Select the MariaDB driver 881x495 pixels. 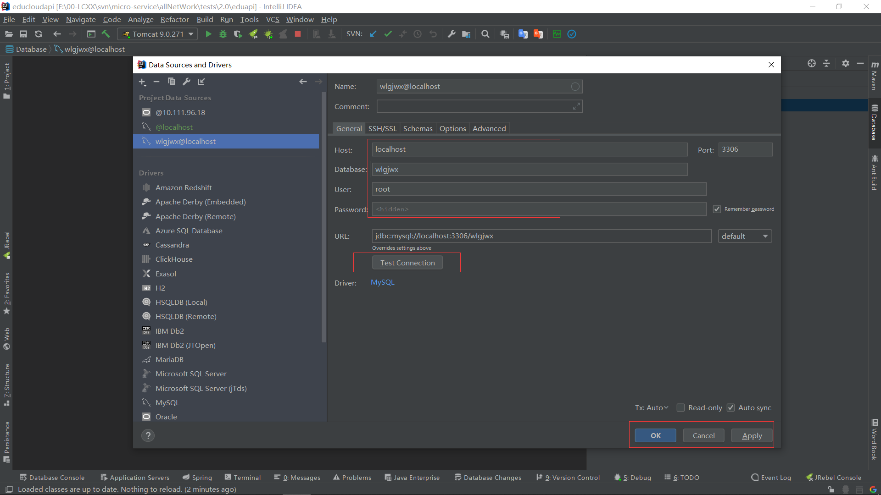[x=169, y=359]
